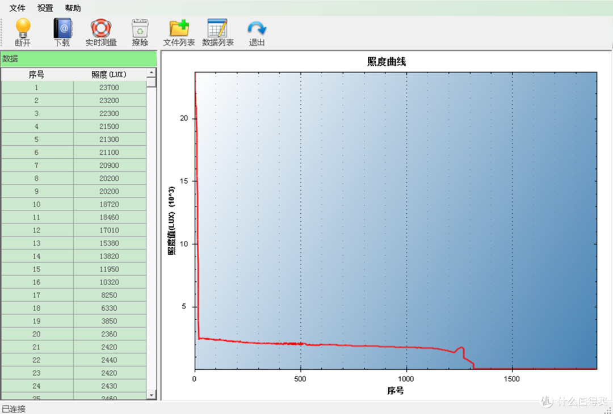Click serial number cell 24

point(37,386)
